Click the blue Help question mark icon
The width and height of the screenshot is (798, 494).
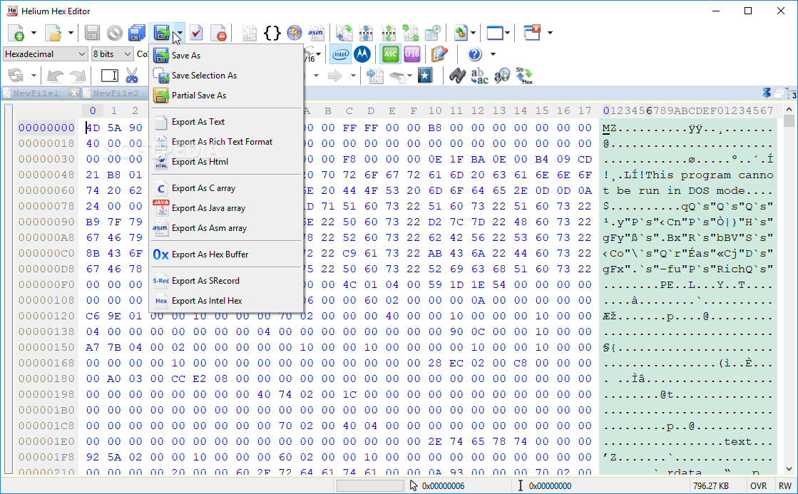click(474, 54)
